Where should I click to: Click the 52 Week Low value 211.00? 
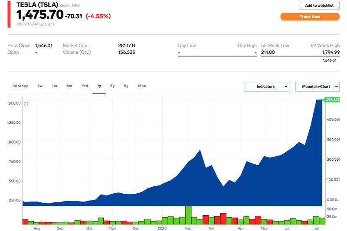[x=268, y=52]
